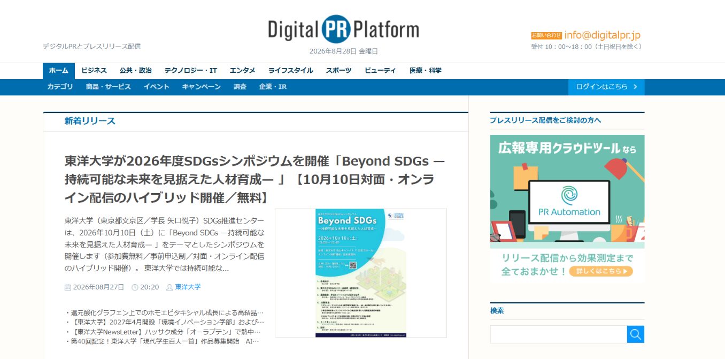This screenshot has height=359, width=725.
Task: Click the calendar icon beside 2026年08月27日
Action: (67, 287)
